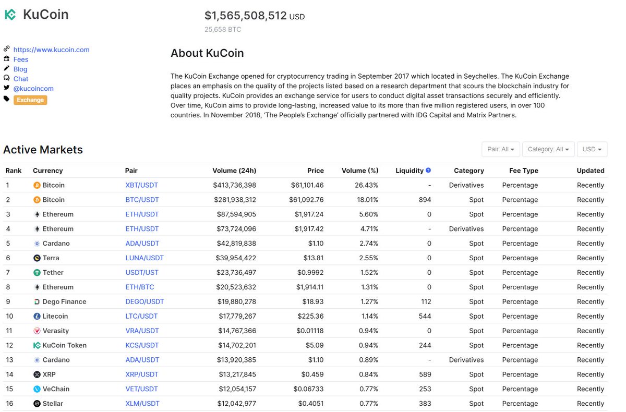Screen dimensions: 626x412
Task: Click the Category column header
Action: (x=469, y=171)
